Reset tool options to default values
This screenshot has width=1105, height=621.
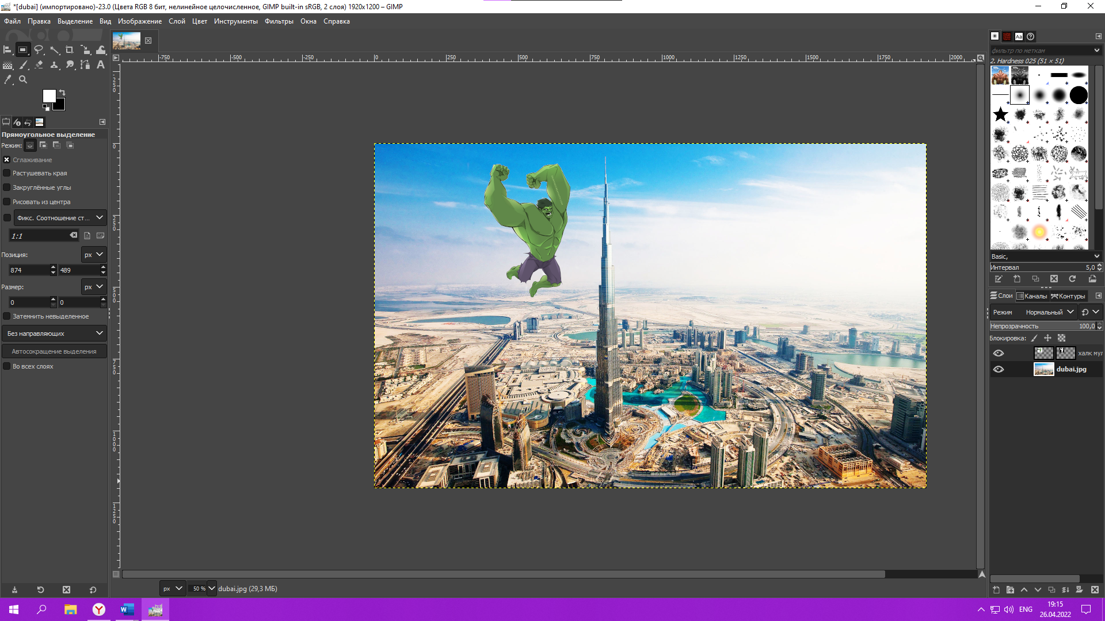[93, 590]
